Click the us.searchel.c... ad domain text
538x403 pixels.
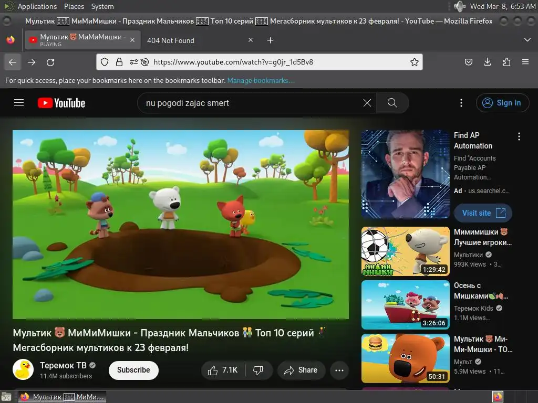489,191
